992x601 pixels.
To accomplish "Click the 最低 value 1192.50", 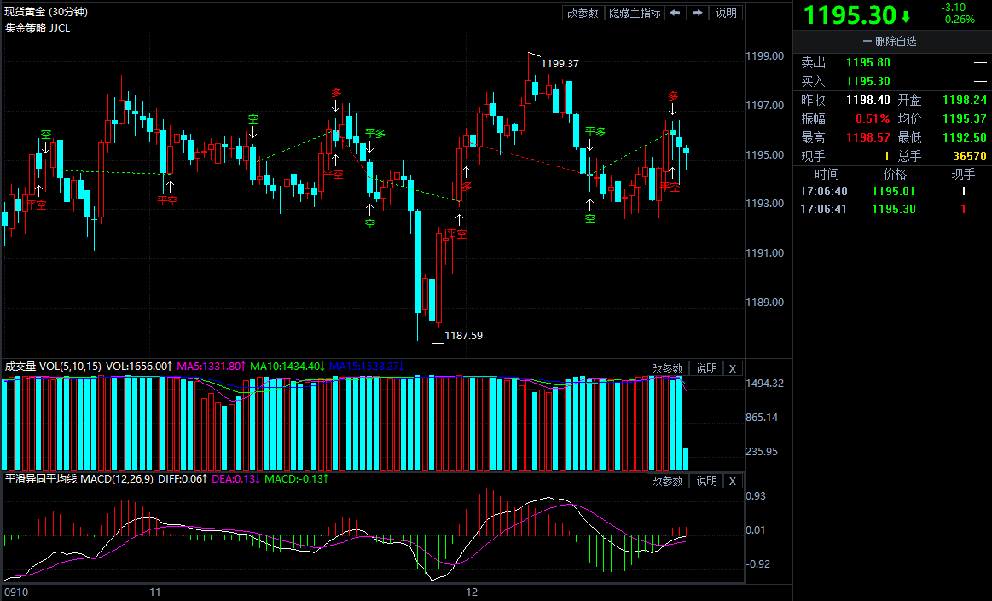I will pyautogui.click(x=964, y=137).
